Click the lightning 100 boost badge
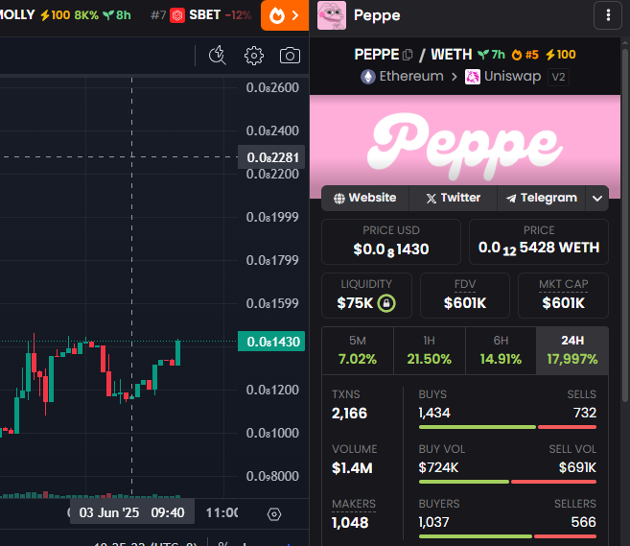Image resolution: width=630 pixels, height=546 pixels. click(x=561, y=55)
